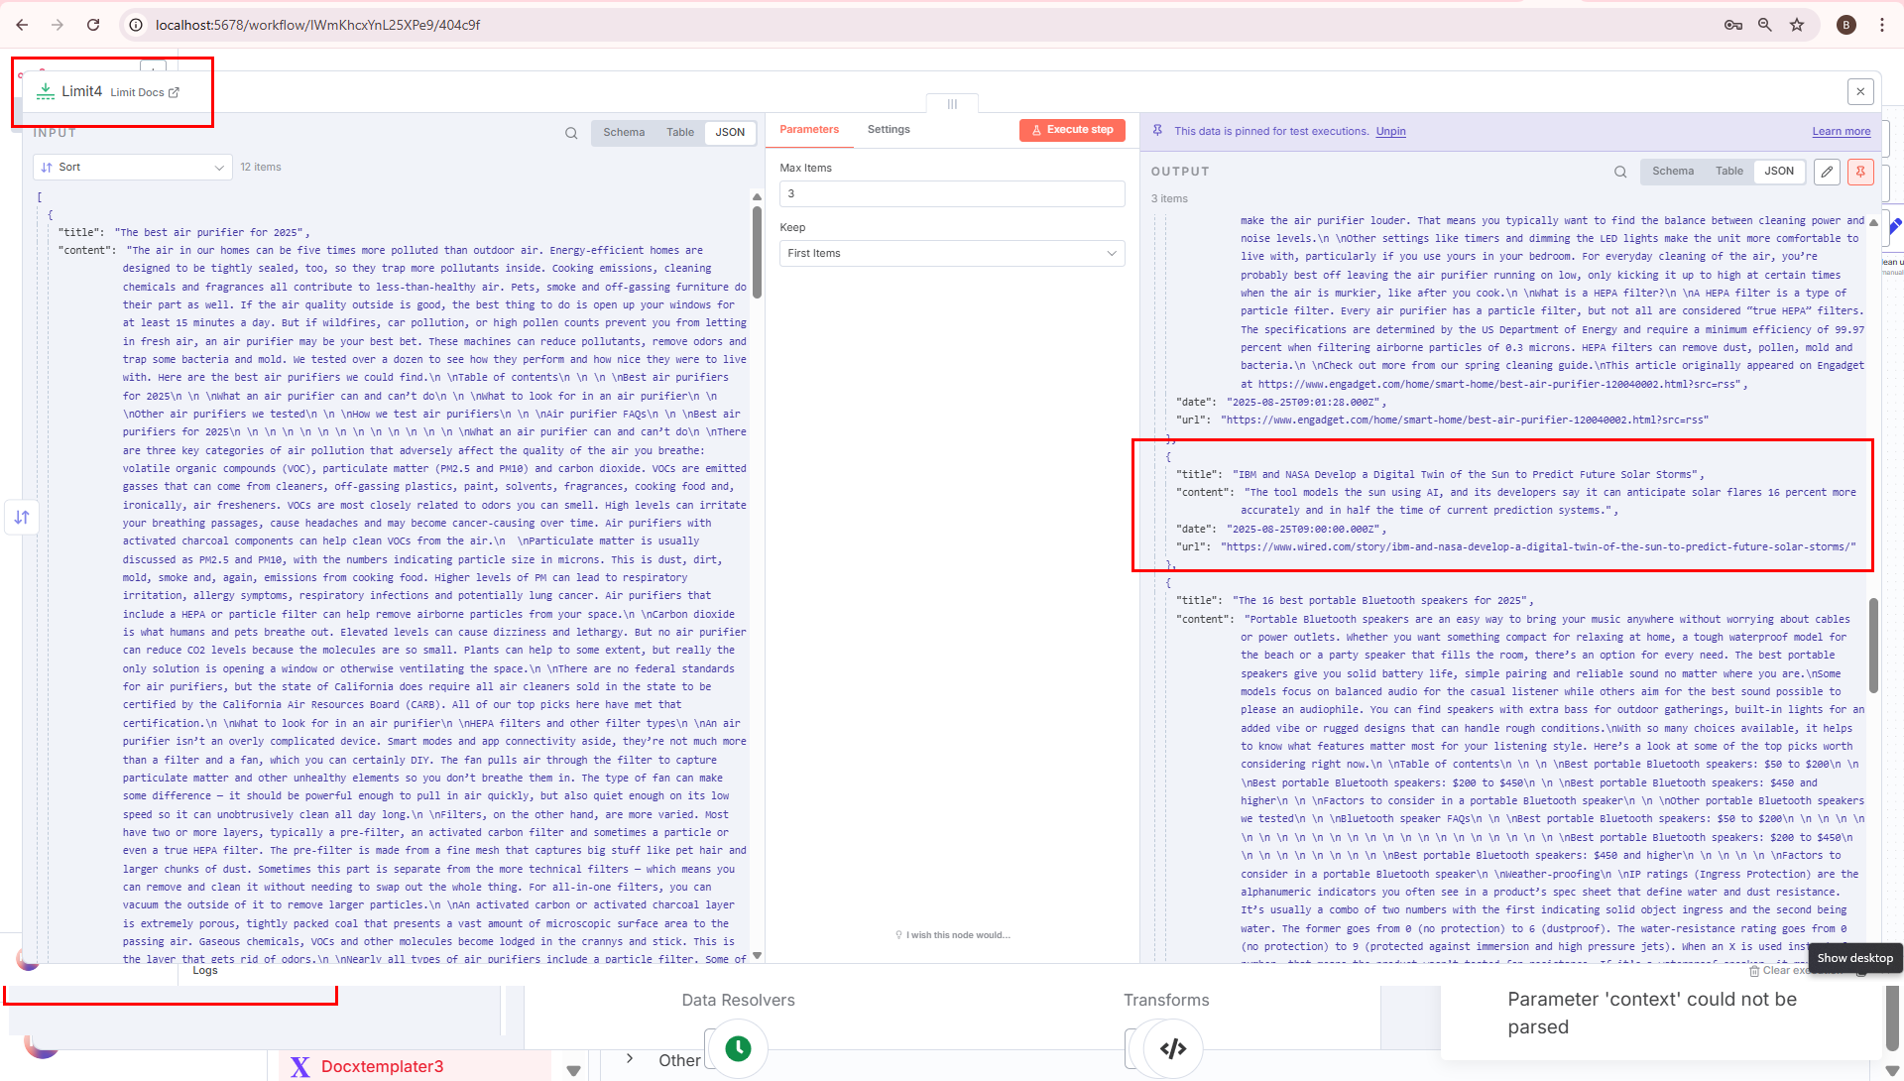The width and height of the screenshot is (1904, 1081).
Task: Bookmark this page with the star icon
Action: tap(1797, 25)
